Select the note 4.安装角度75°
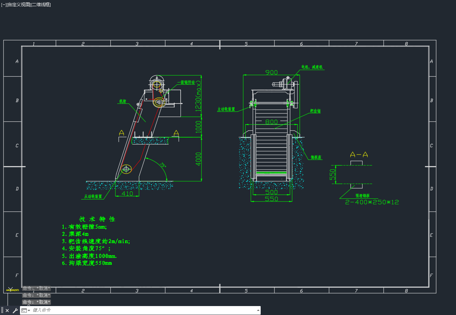Screen dimensions: 456x315 point(86,248)
